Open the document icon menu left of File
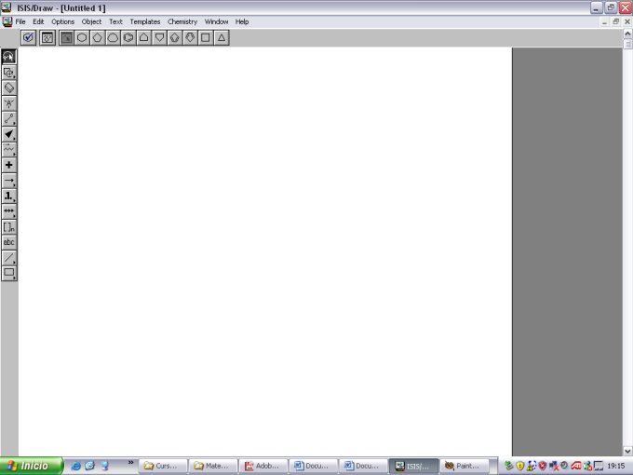Image resolution: width=633 pixels, height=475 pixels. tap(7, 21)
